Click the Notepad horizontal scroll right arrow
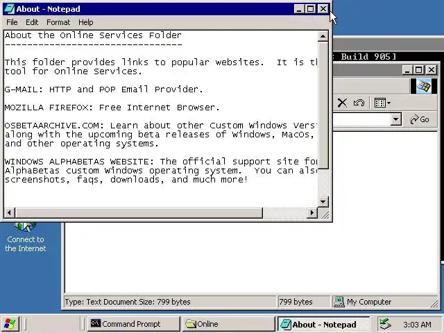The width and height of the screenshot is (444, 333). click(312, 212)
